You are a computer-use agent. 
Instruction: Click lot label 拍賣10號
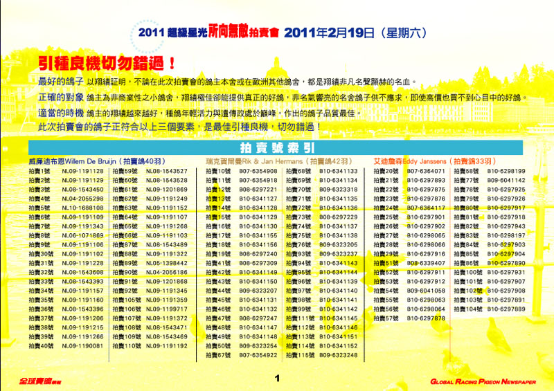tap(218, 171)
